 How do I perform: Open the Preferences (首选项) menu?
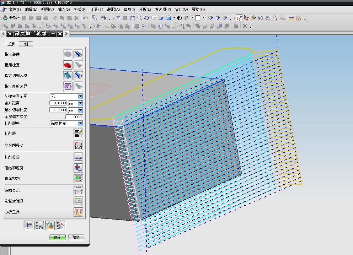coord(163,9)
